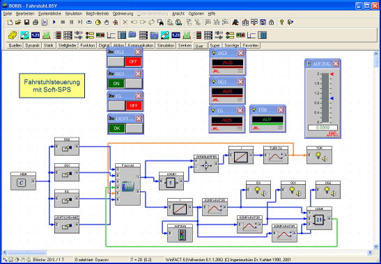The height and width of the screenshot is (264, 381).
Task: Click the horizontal scrollbar thumb
Action: coord(27,253)
